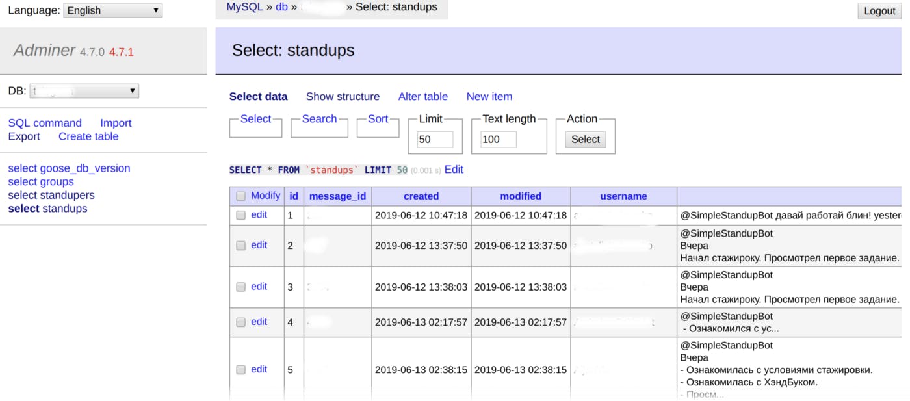910x401 pixels.
Task: Click created cell 2019-06-12 13:37:50
Action: click(421, 246)
